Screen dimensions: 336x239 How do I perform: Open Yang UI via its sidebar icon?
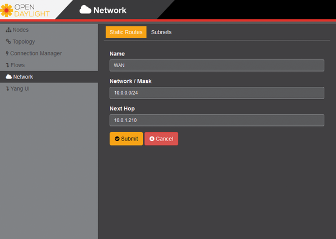click(x=7, y=88)
